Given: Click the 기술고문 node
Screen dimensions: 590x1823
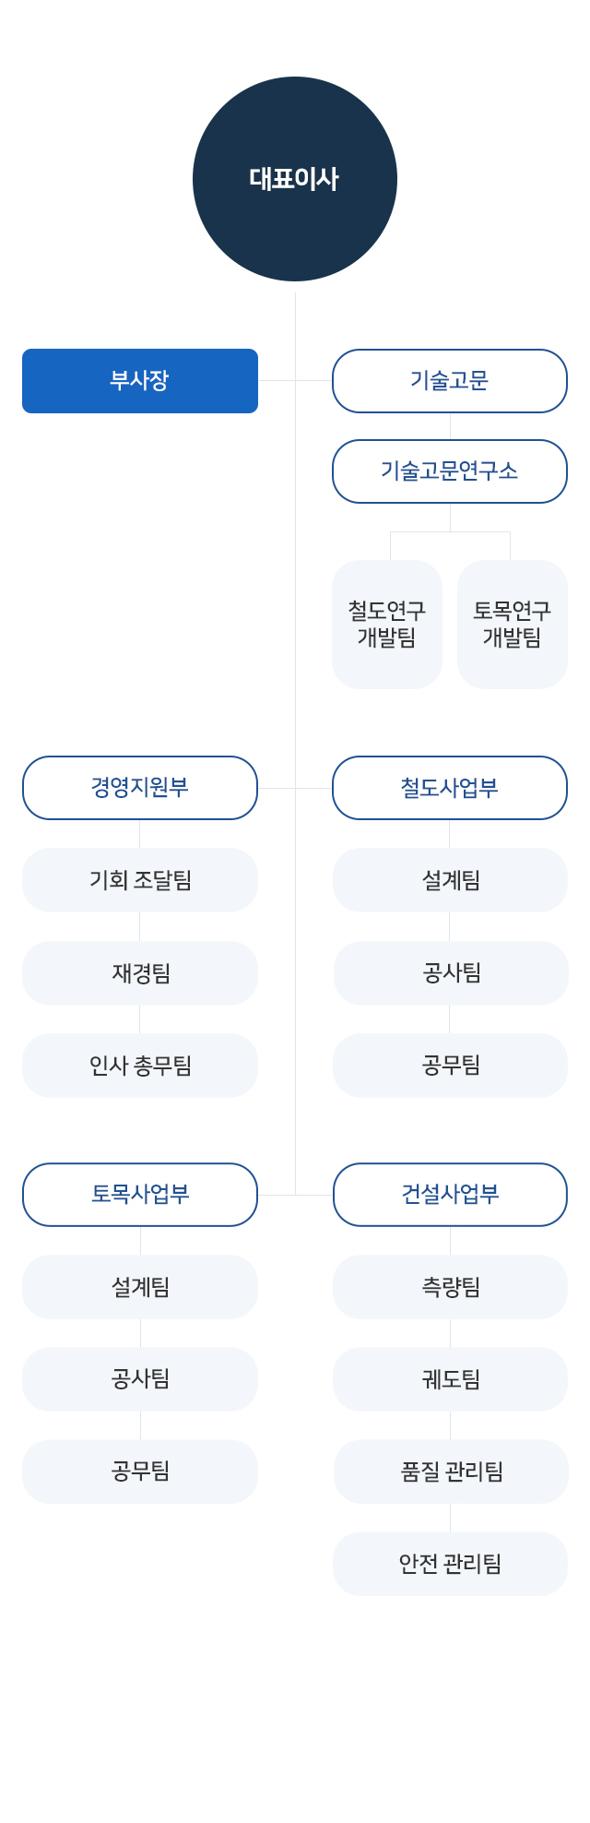Looking at the screenshot, I should (450, 381).
